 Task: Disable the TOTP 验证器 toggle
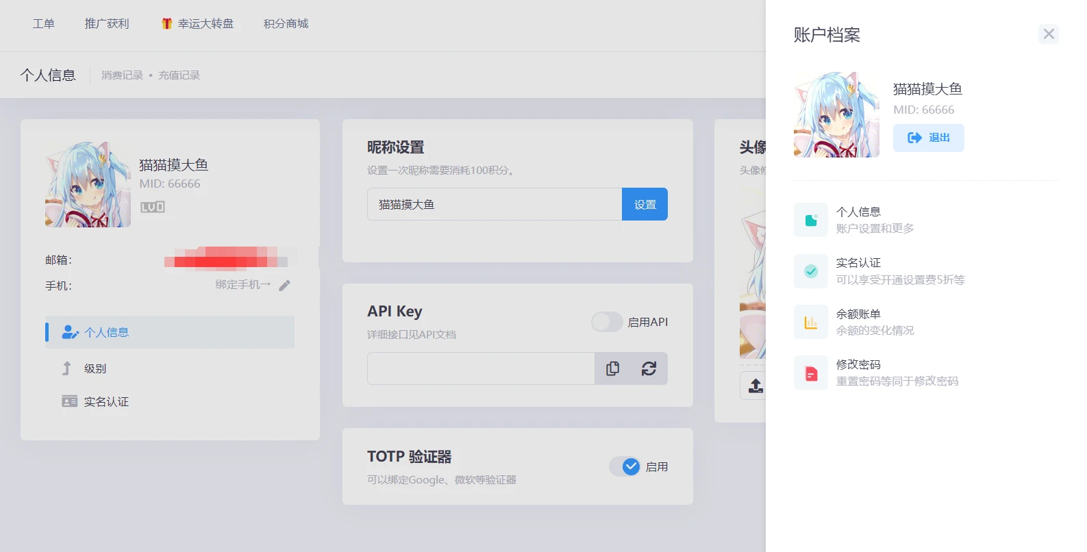[625, 466]
